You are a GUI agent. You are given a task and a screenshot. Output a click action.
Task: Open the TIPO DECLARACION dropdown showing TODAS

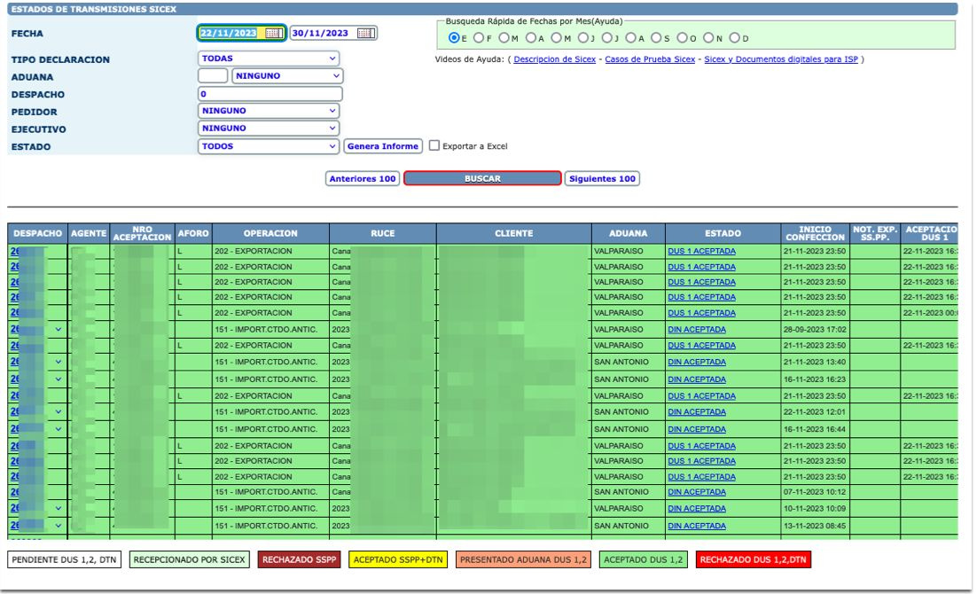pyautogui.click(x=269, y=59)
